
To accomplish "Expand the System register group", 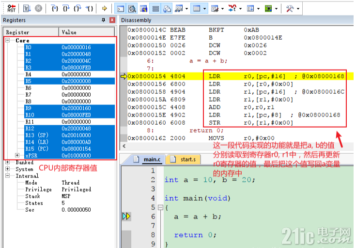I will pos(7,169).
